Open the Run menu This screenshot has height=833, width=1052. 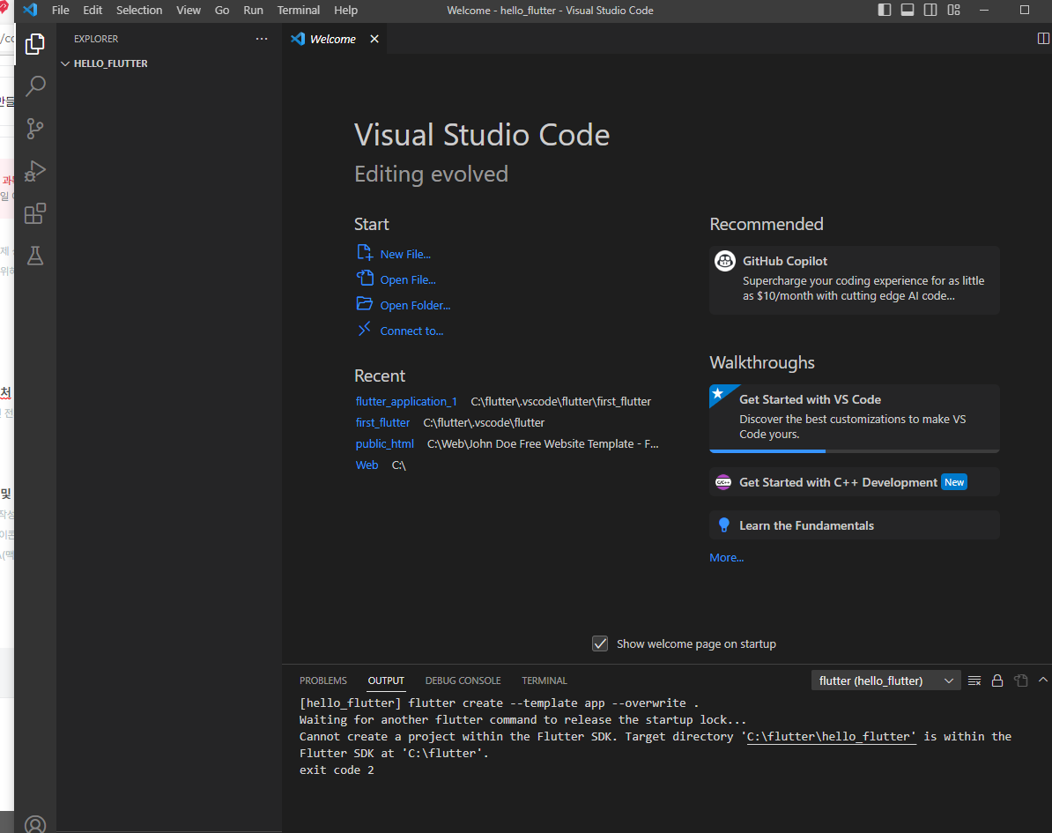(x=253, y=10)
